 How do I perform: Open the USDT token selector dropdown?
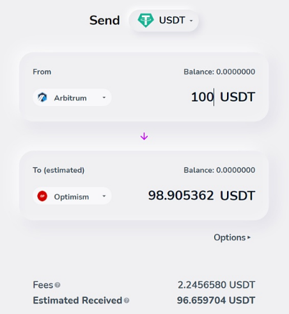coord(164,21)
